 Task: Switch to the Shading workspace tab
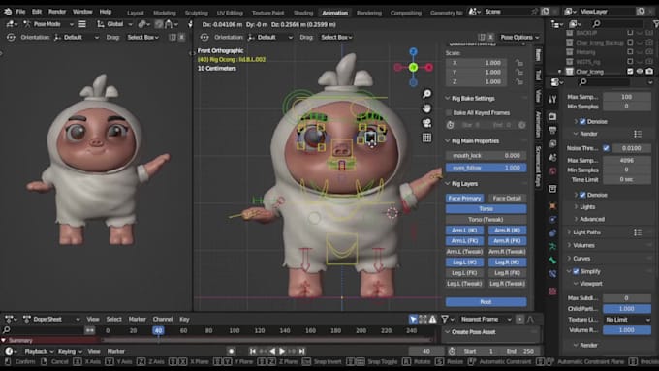coord(303,13)
